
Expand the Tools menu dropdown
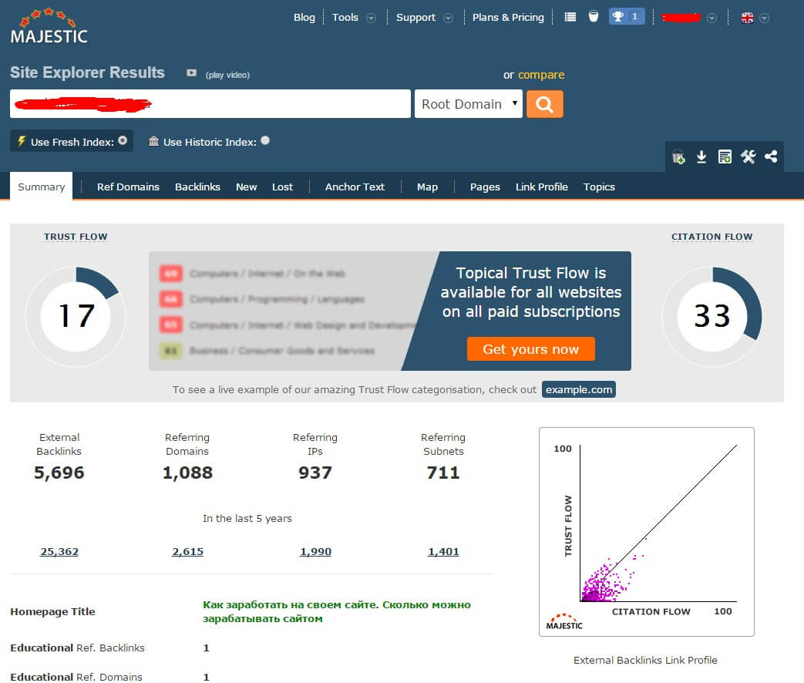[x=371, y=18]
